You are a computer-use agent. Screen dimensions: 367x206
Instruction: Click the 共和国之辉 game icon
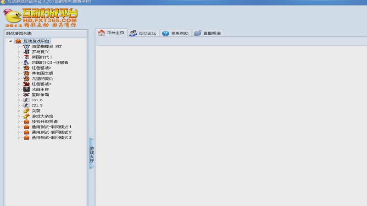(27, 73)
